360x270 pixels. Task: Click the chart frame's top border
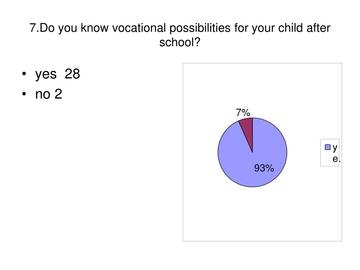click(262, 63)
